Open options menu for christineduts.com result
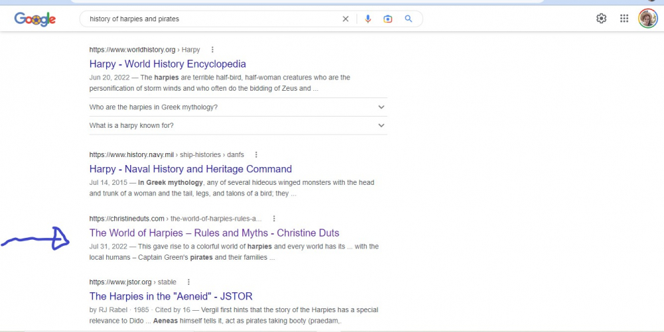Screen dimensions: 664x332 (274, 219)
